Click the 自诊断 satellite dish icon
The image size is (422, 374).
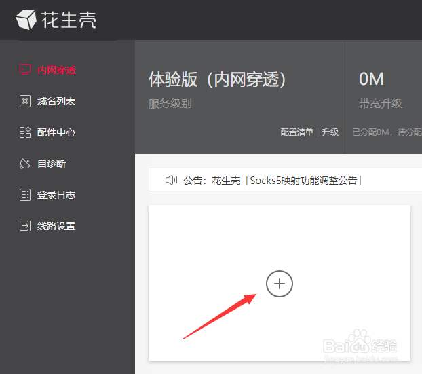(25, 164)
